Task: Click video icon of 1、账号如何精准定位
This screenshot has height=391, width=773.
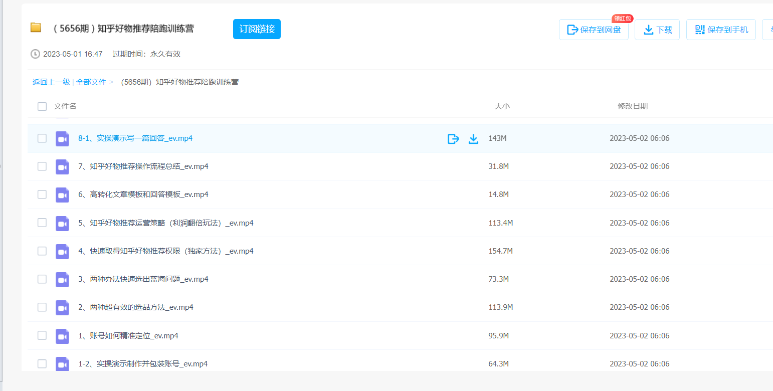Action: [62, 336]
